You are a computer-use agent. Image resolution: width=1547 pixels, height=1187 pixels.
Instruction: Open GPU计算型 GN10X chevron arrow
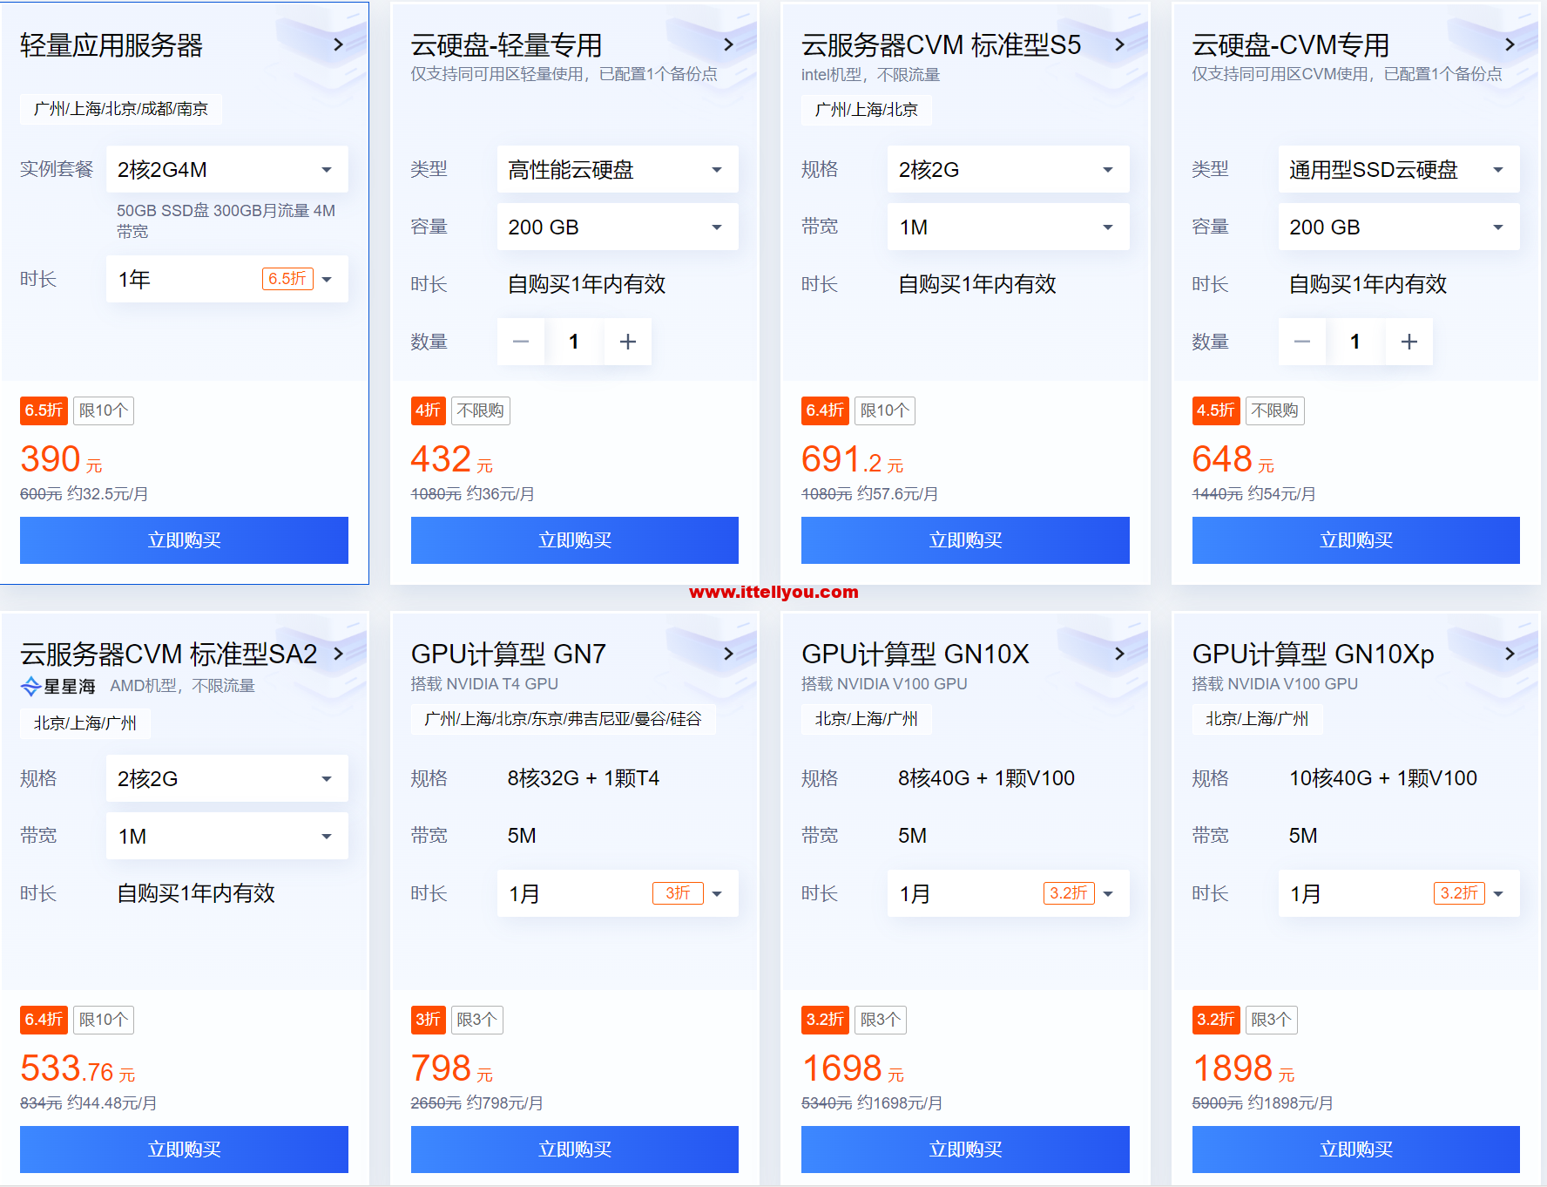(1120, 654)
